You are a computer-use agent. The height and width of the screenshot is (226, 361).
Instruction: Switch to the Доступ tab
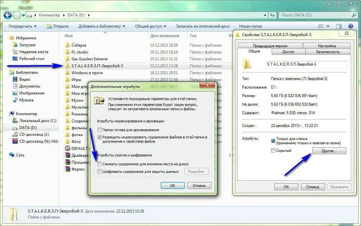[288, 52]
